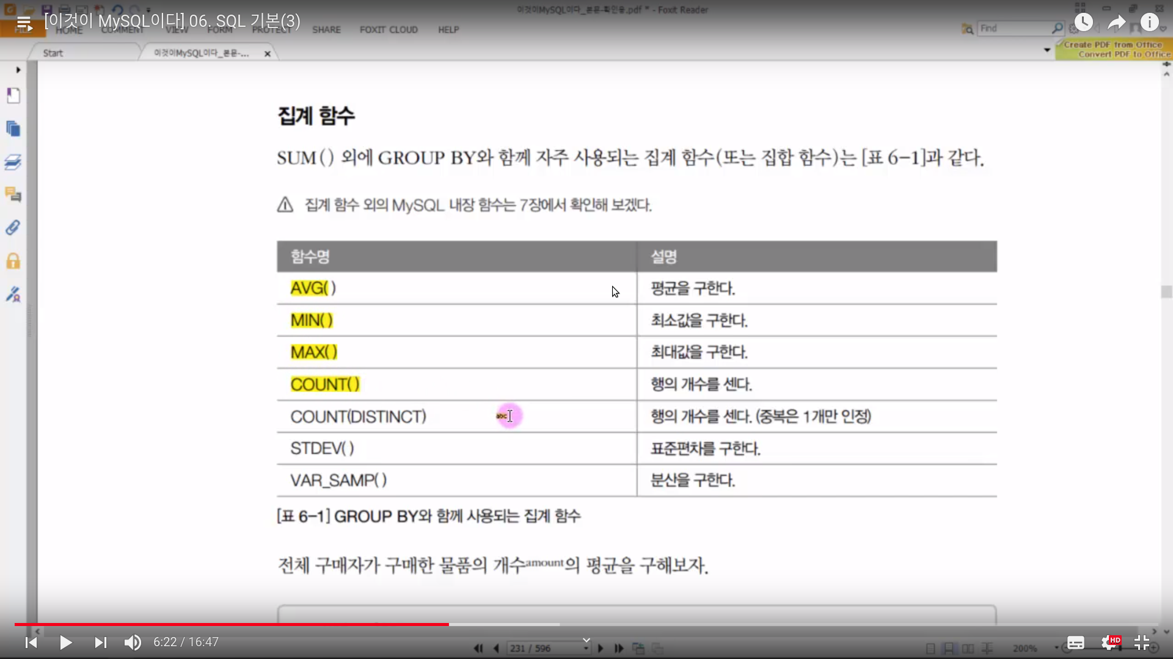Expand the left navigation panel arrow
Image resolution: width=1173 pixels, height=659 pixels.
(x=18, y=70)
